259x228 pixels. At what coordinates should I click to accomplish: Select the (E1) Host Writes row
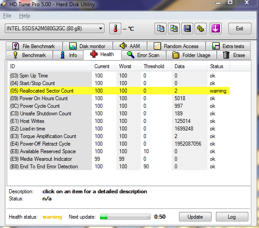120,121
